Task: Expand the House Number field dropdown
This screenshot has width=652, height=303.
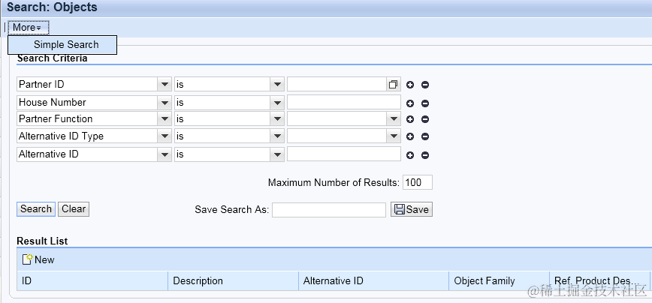Action: pyautogui.click(x=165, y=103)
